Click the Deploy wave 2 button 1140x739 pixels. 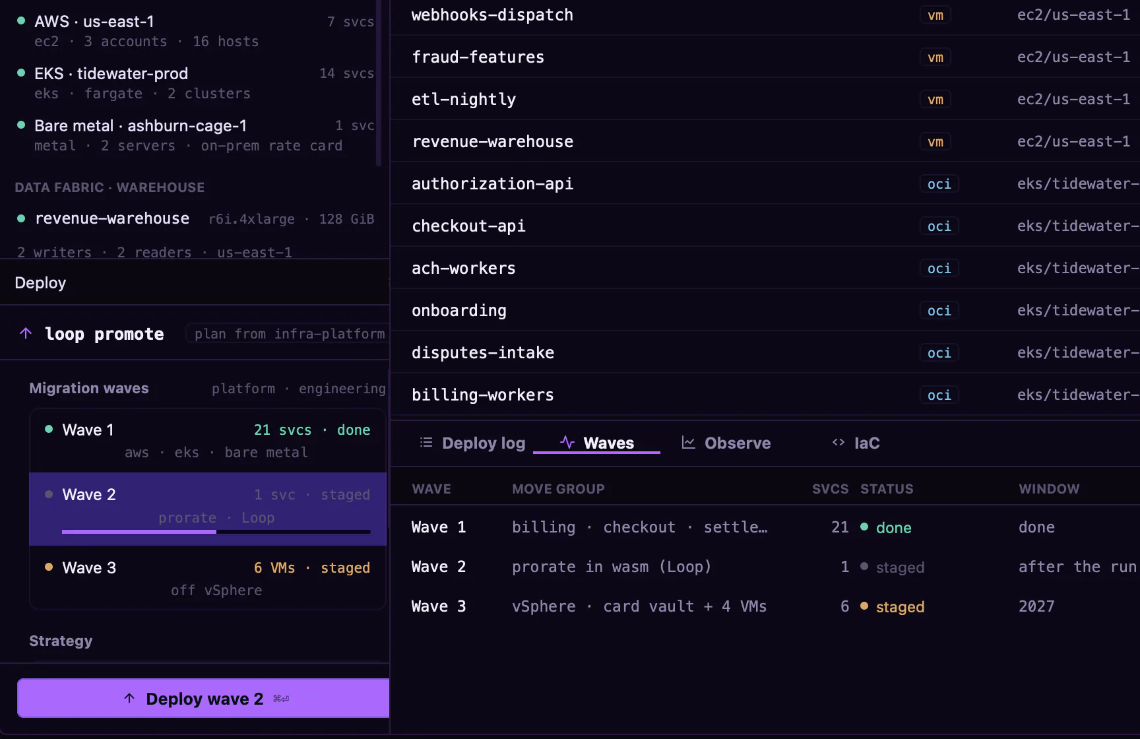click(x=203, y=698)
